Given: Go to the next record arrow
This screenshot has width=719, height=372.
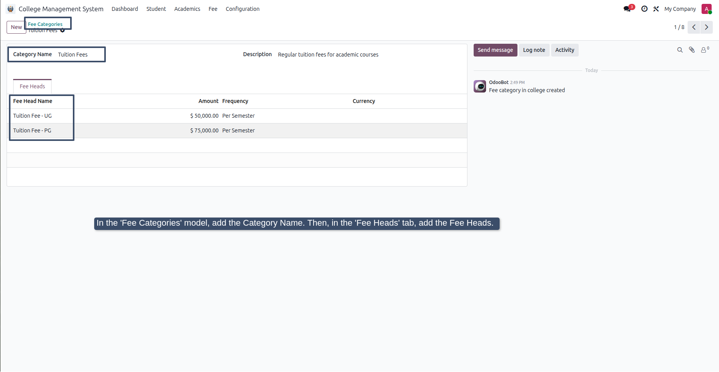Looking at the screenshot, I should point(707,27).
